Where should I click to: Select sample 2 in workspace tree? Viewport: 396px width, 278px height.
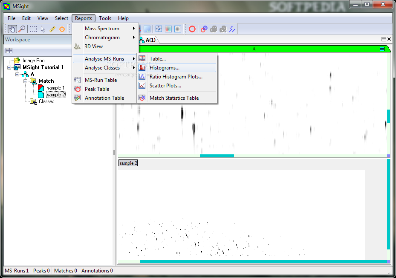pos(56,95)
